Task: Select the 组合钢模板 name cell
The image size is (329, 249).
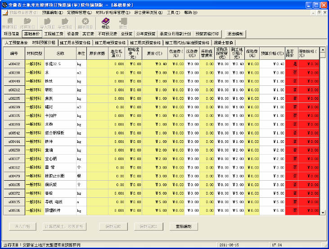Action: click(x=60, y=133)
